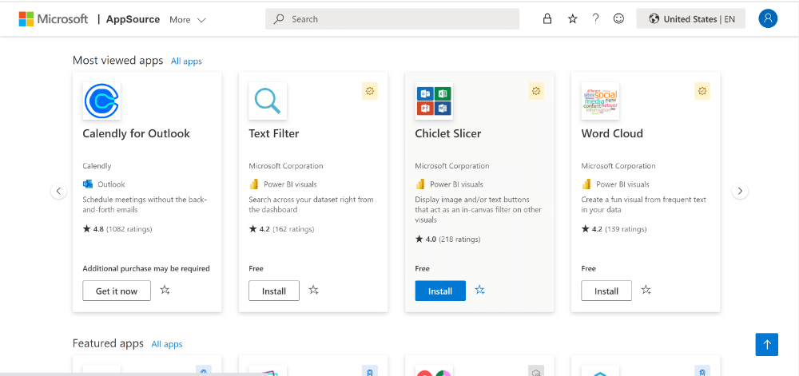The image size is (799, 376).
Task: Click 4.2 (162 ratings) on Text Filter
Action: pos(281,229)
